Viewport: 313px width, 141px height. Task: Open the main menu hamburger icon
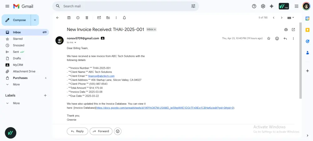(x=8, y=6)
